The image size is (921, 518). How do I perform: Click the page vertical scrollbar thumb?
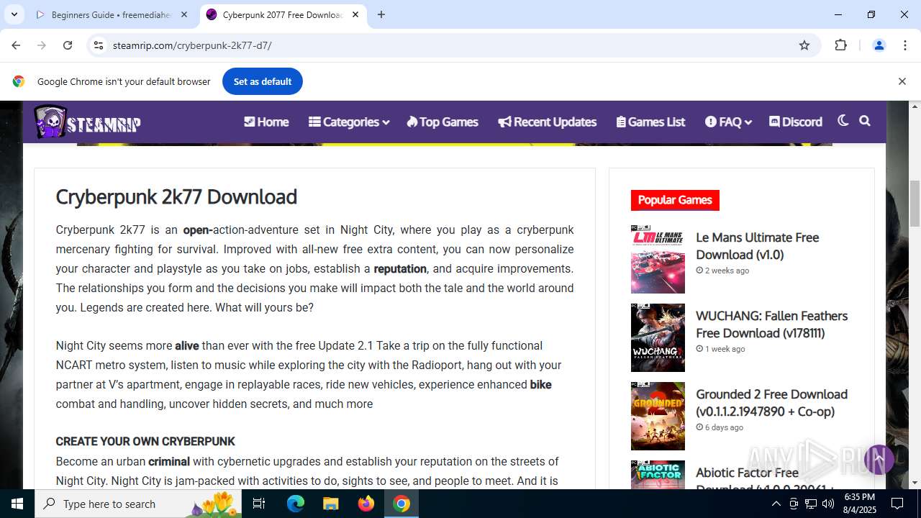[915, 204]
